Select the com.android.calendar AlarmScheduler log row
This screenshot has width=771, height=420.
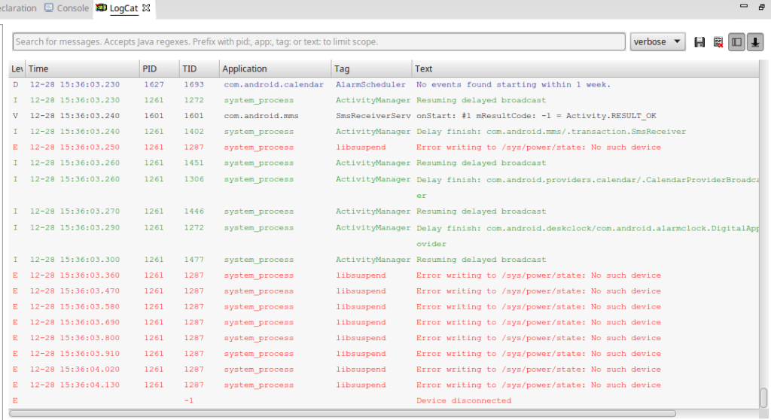[x=301, y=84]
